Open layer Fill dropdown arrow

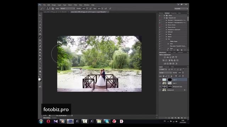point(183,76)
